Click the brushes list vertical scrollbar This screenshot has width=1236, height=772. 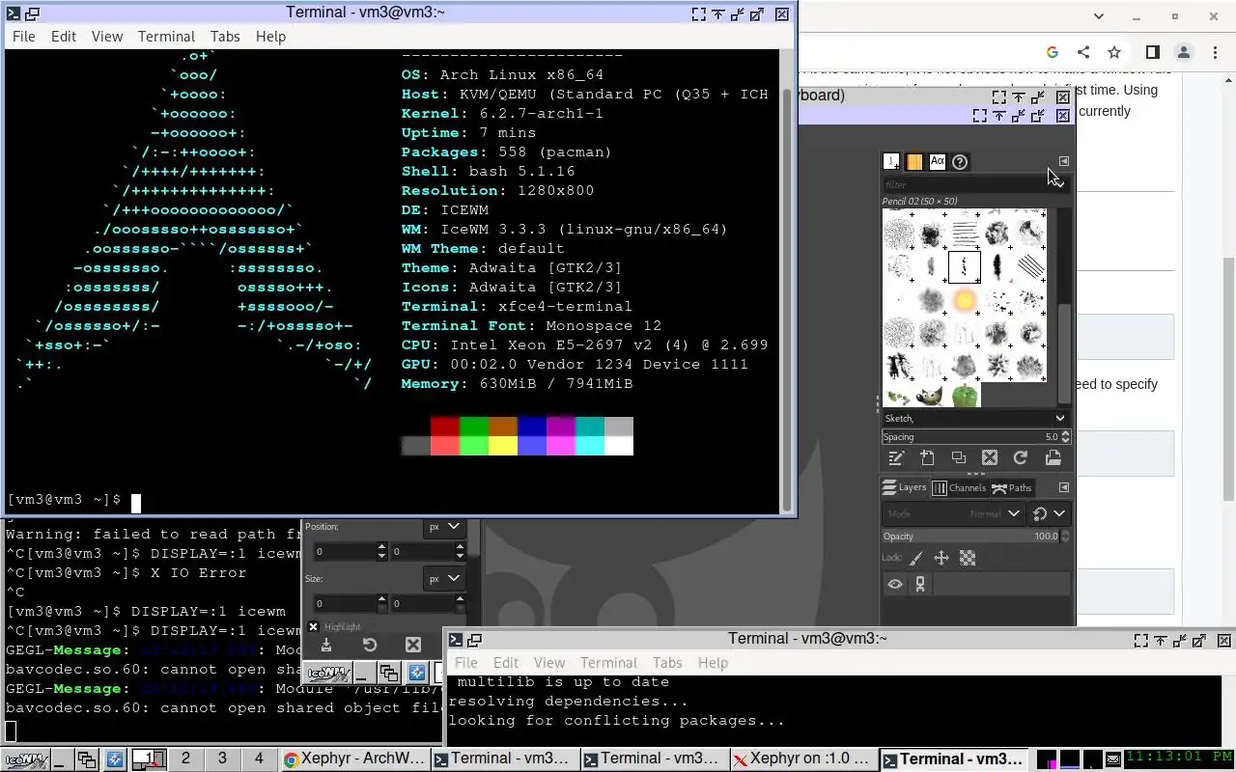(x=1064, y=353)
